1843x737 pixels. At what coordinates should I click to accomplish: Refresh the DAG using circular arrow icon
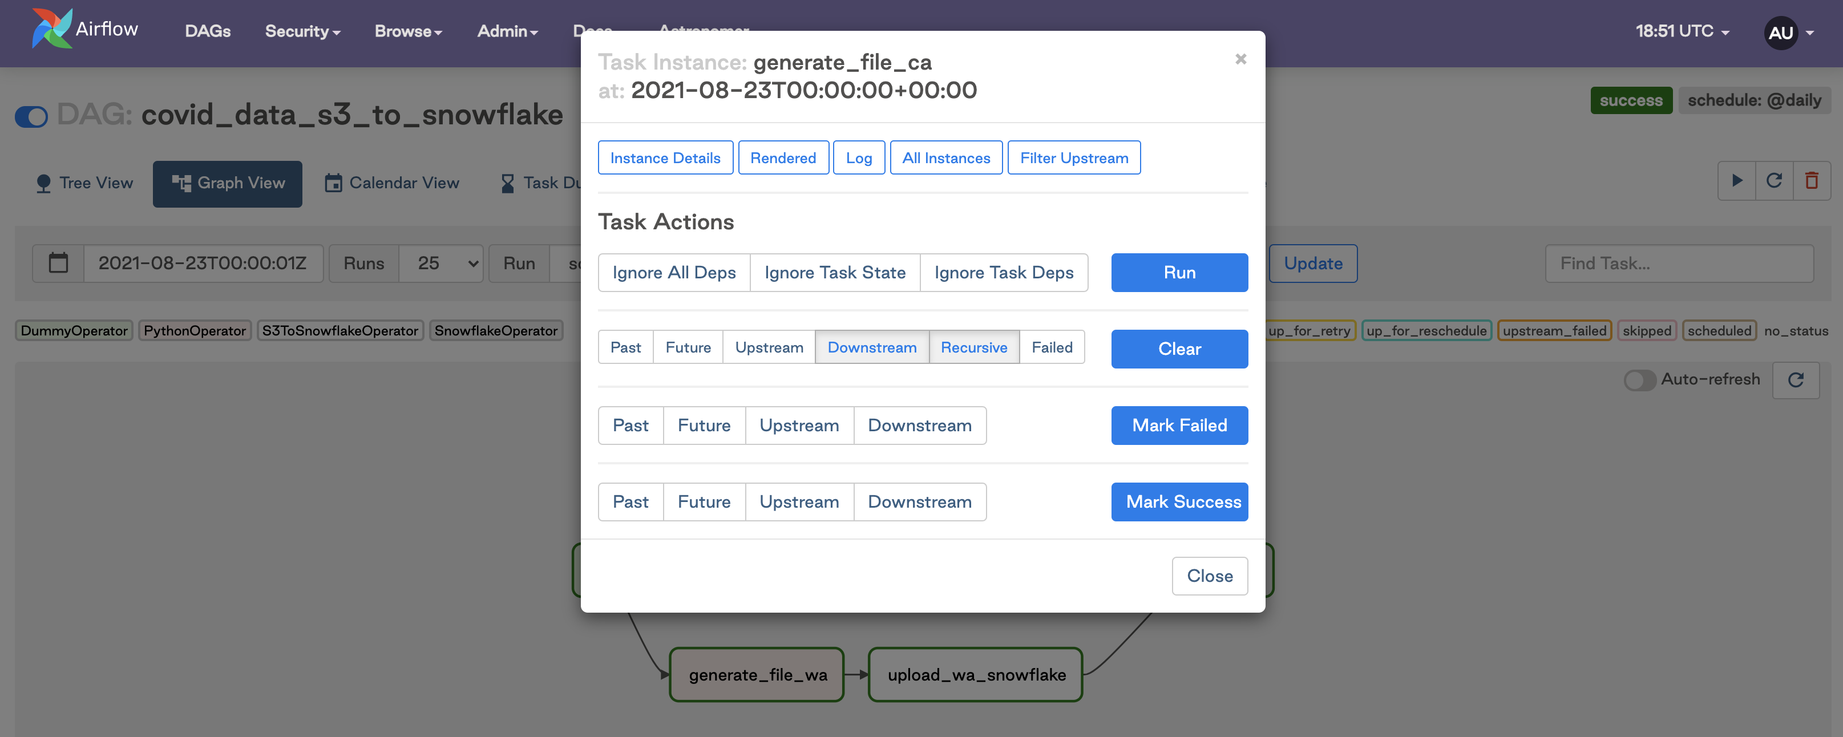(1775, 180)
